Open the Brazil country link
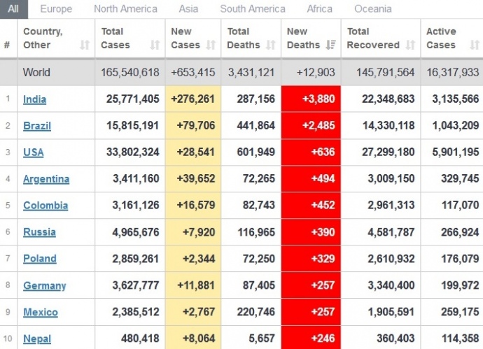The height and width of the screenshot is (349, 483). tap(37, 126)
